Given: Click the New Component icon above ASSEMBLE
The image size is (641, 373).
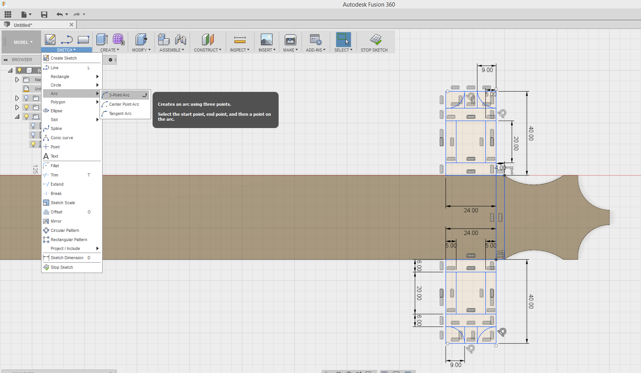Looking at the screenshot, I should pos(164,39).
